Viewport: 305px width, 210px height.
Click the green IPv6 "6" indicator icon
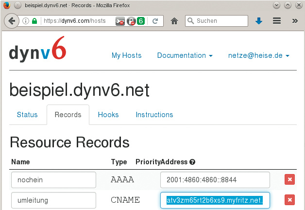(x=141, y=21)
